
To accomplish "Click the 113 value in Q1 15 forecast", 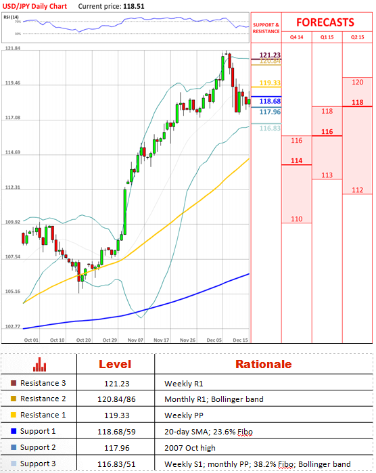I will pyautogui.click(x=327, y=175).
